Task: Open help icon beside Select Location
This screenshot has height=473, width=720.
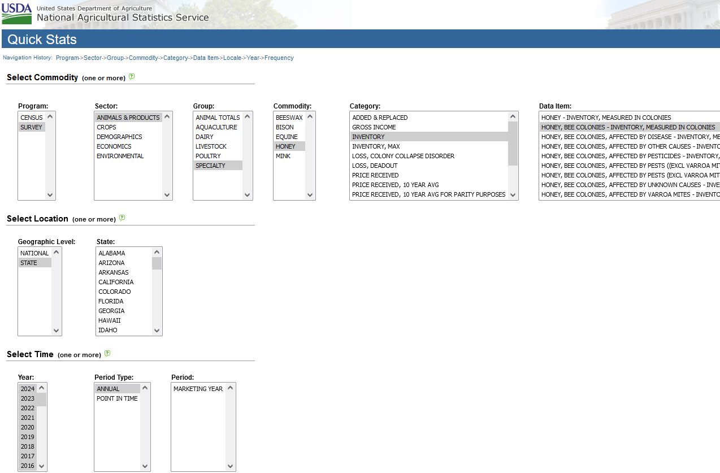Action: tap(122, 218)
